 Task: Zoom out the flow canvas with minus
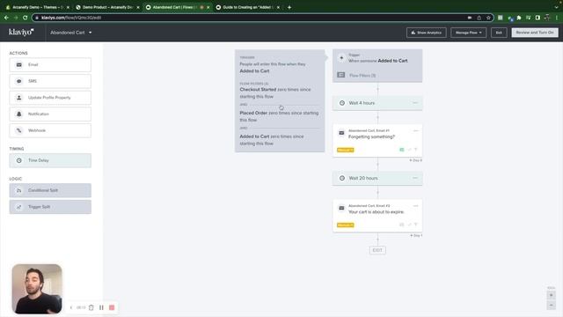(x=552, y=306)
